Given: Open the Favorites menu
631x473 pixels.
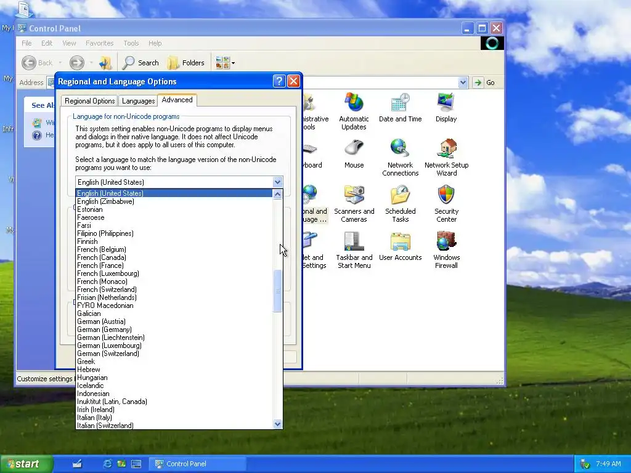Looking at the screenshot, I should [x=99, y=43].
